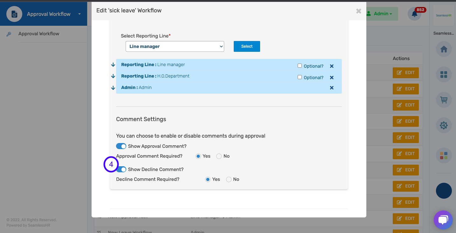Click the notifications bell showing 852
456x233 pixels.
(414, 14)
